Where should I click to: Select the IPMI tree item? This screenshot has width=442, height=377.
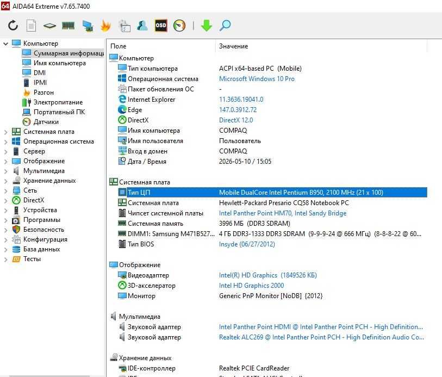point(40,83)
